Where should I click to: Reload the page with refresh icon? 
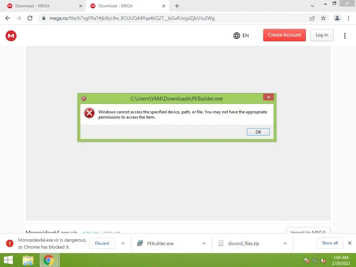tap(30, 18)
